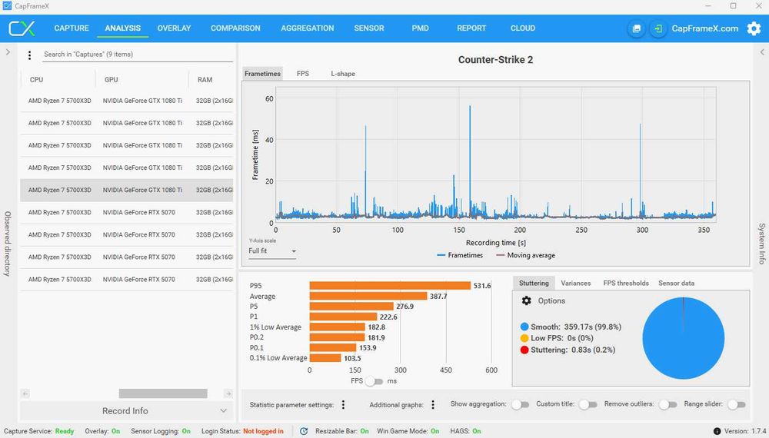Sort captures by CPU column header
769x438 pixels.
pyautogui.click(x=36, y=79)
